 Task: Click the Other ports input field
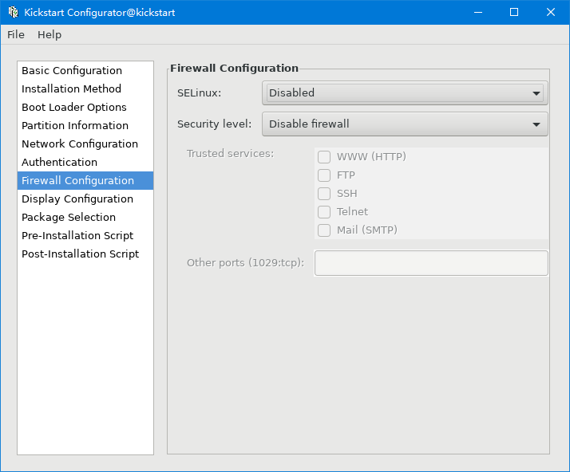(431, 263)
